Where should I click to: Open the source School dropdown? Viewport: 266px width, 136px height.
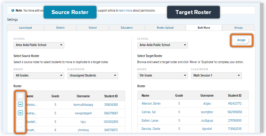point(39,45)
